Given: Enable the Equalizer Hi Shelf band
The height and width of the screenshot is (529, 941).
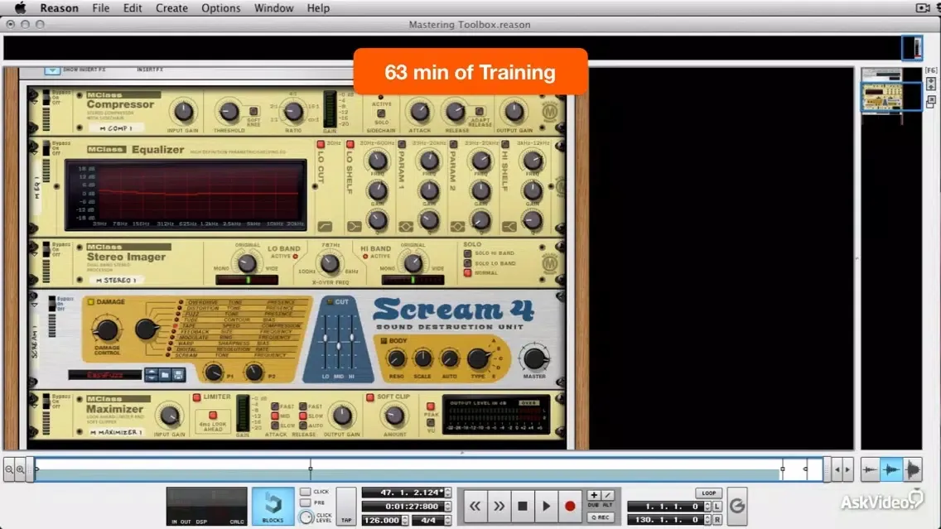Looking at the screenshot, I should point(505,144).
